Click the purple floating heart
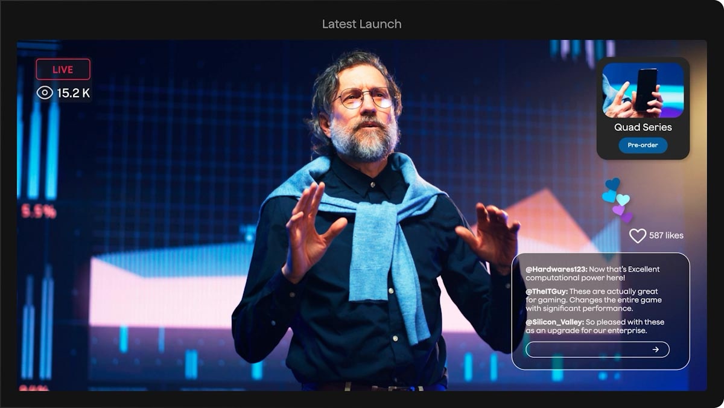Screen dimensions: 724x408 [x=618, y=210]
